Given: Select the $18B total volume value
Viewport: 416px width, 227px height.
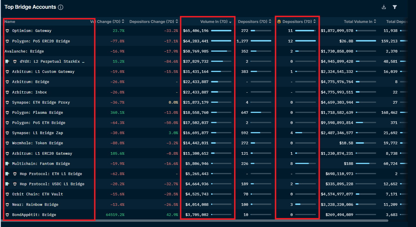Looking at the screenshot, I should pos(348,164).
